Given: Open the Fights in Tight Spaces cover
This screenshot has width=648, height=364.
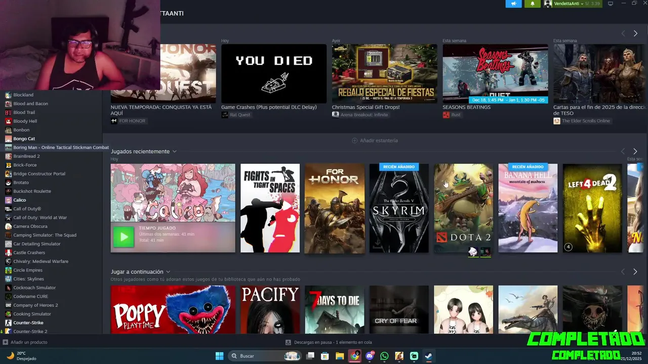Looking at the screenshot, I should [270, 208].
